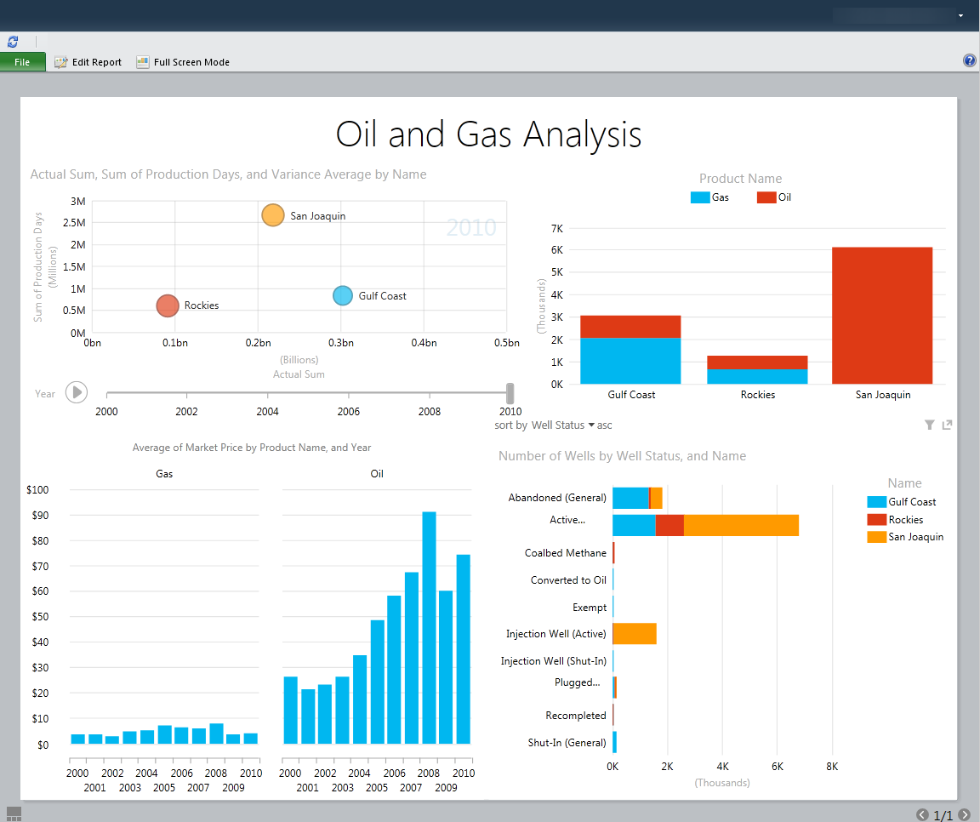Image resolution: width=980 pixels, height=822 pixels.
Task: Click the refresh icon in the top toolbar
Action: (13, 41)
